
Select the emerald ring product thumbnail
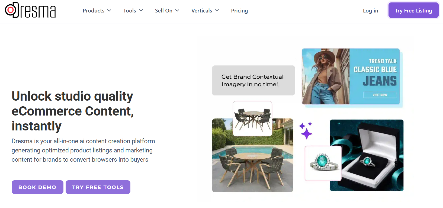(x=323, y=163)
